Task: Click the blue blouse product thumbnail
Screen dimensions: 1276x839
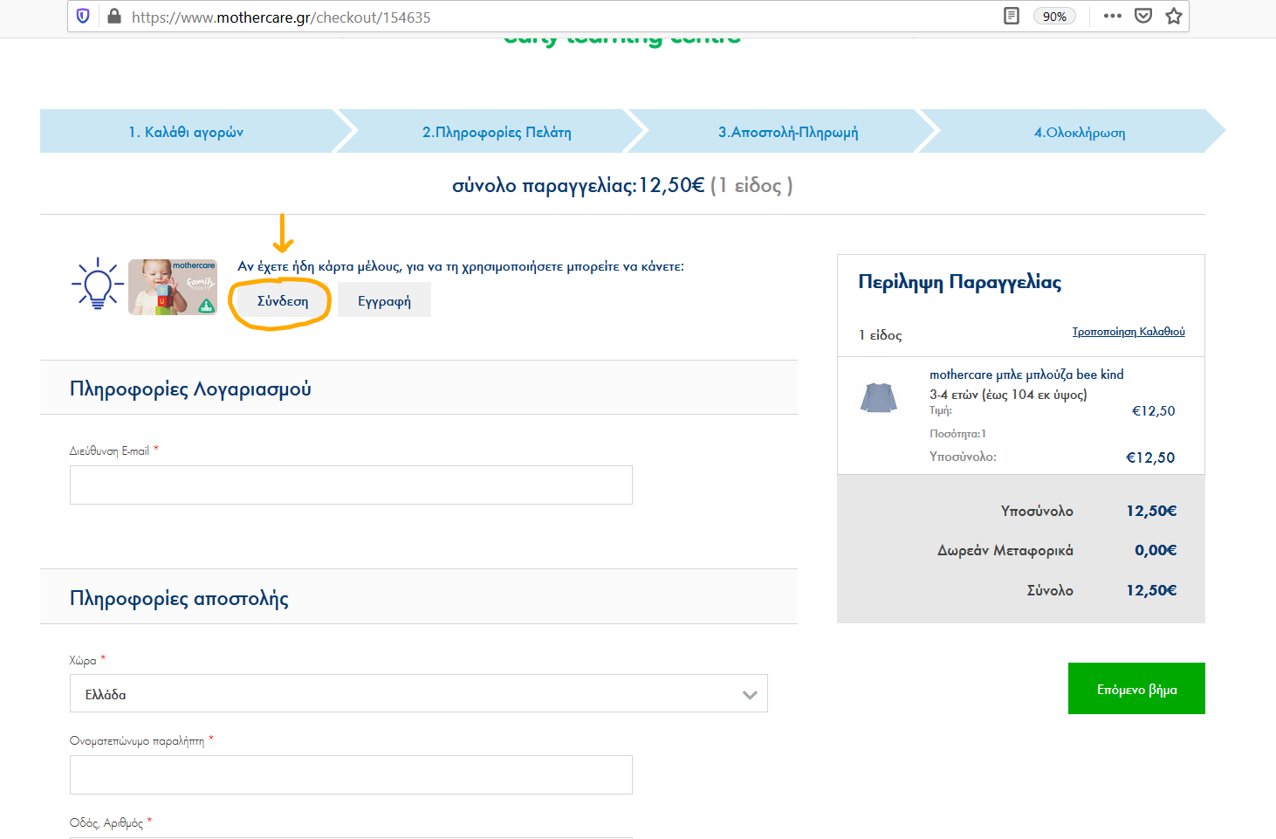Action: 879,398
